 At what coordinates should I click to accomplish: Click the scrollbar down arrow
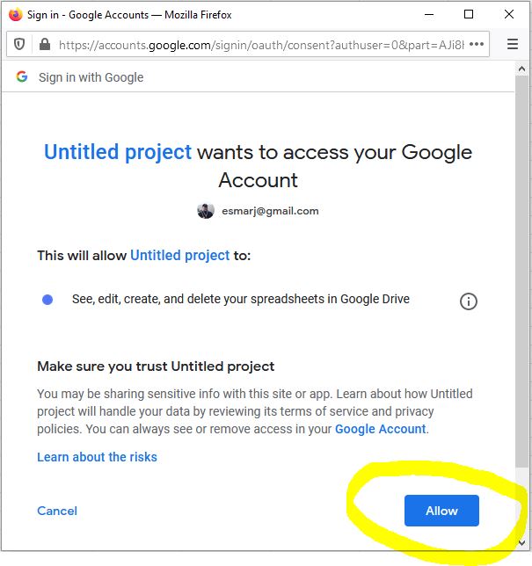(x=522, y=542)
